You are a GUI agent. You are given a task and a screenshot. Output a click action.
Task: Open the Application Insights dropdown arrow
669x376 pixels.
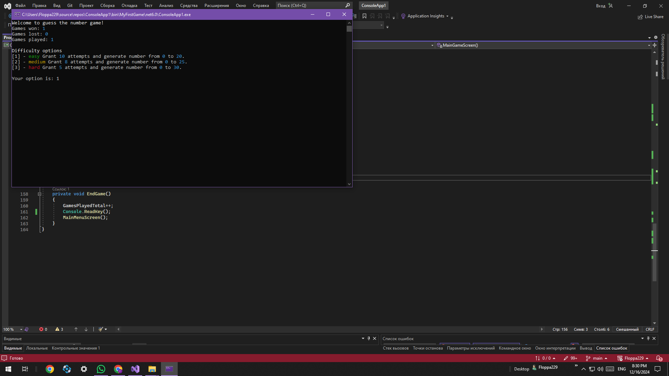point(447,16)
